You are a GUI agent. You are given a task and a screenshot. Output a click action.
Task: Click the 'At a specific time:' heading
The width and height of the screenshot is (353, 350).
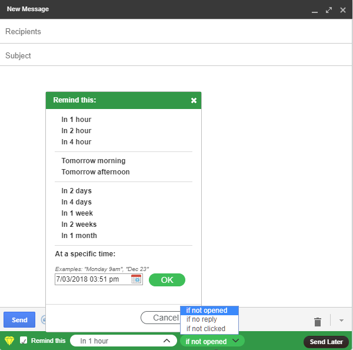(x=85, y=254)
